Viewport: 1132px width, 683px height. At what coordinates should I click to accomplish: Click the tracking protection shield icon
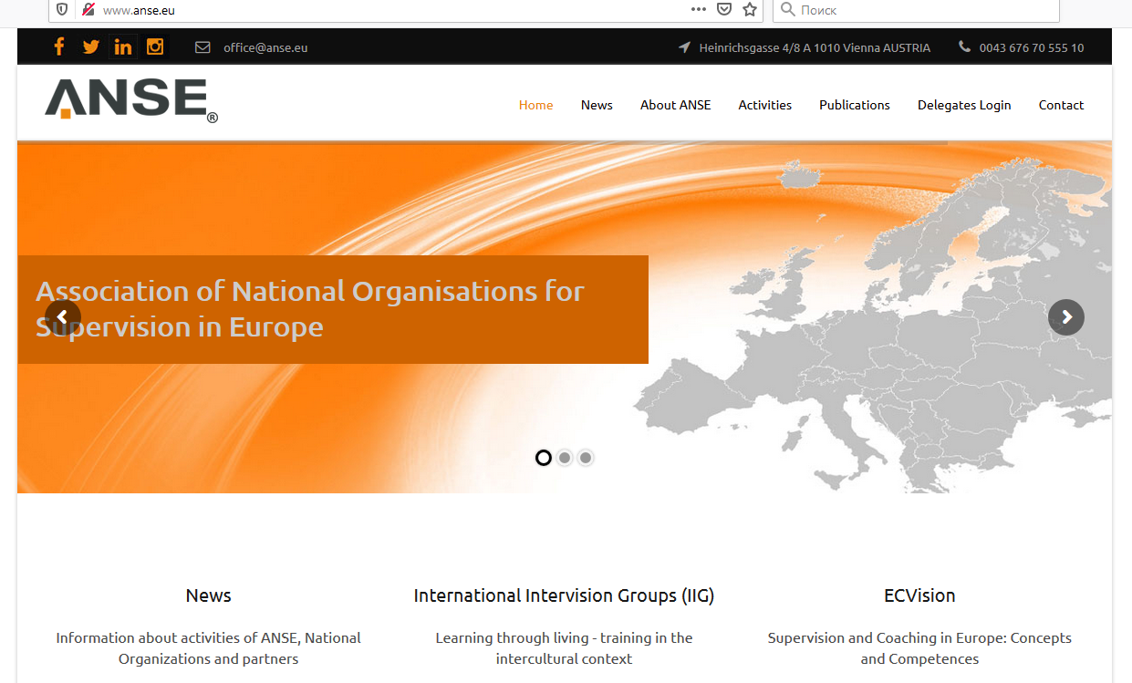[62, 10]
